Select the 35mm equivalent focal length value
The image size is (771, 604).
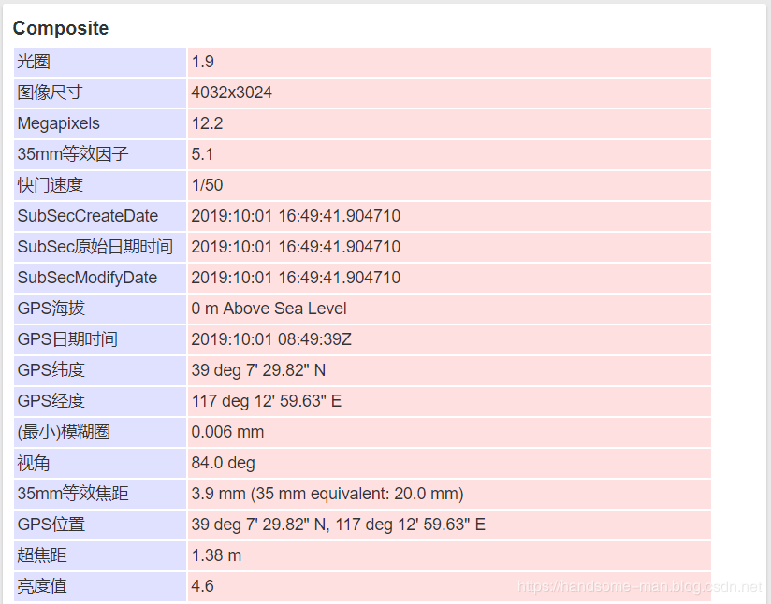(x=327, y=494)
